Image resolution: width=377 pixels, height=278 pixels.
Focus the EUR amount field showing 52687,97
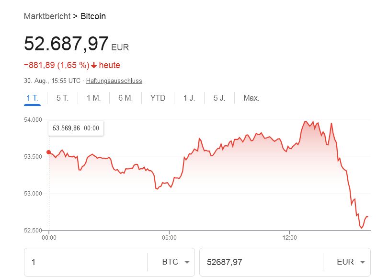(259, 262)
